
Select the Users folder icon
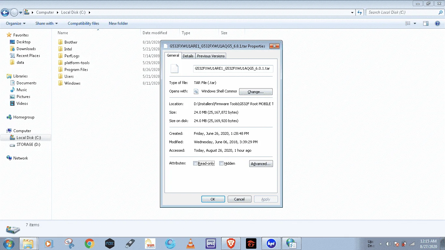tap(60, 76)
